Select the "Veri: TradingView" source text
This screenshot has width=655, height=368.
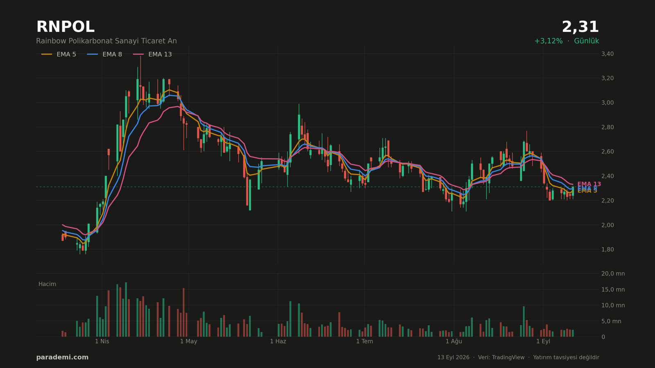501,357
